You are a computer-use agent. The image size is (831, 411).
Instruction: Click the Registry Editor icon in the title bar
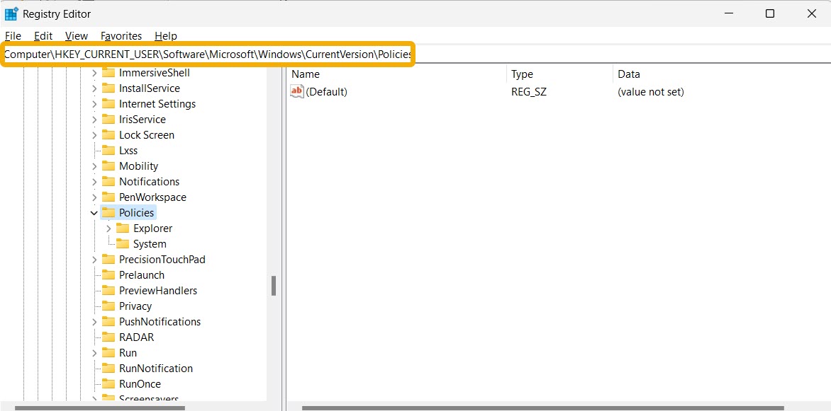(x=11, y=13)
